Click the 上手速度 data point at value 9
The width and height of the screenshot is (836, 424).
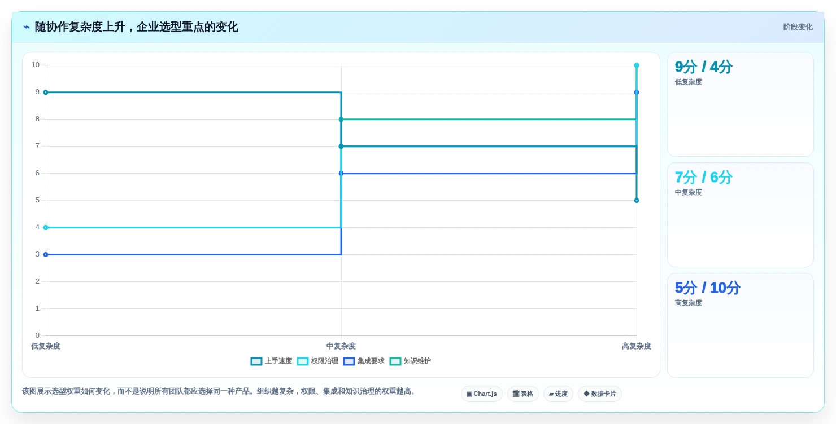(x=46, y=92)
